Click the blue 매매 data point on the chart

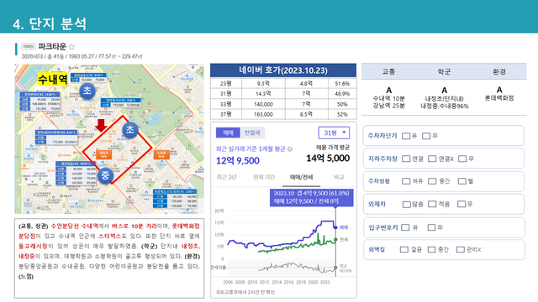click(335, 227)
